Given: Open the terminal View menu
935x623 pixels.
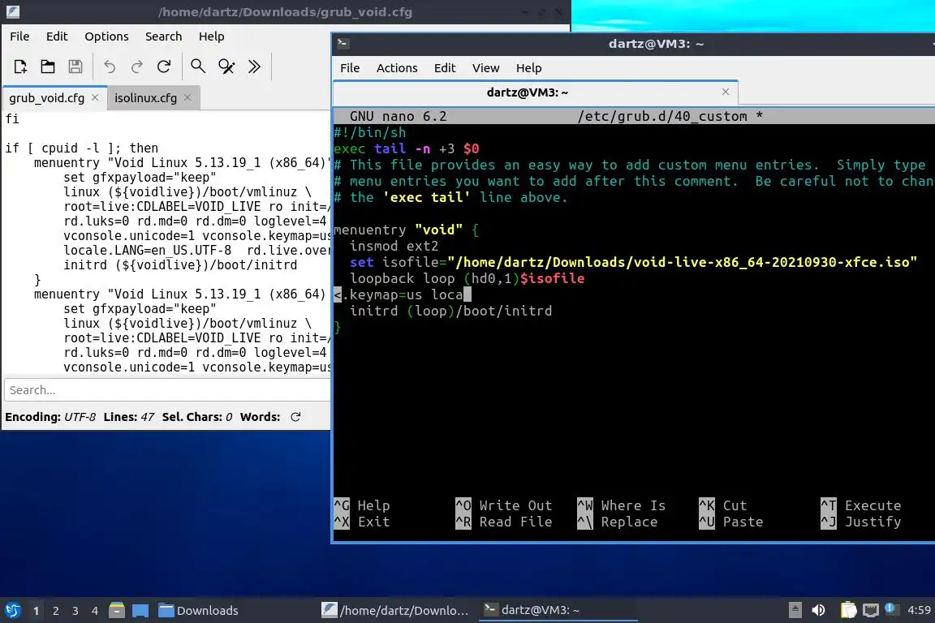Looking at the screenshot, I should (x=485, y=68).
